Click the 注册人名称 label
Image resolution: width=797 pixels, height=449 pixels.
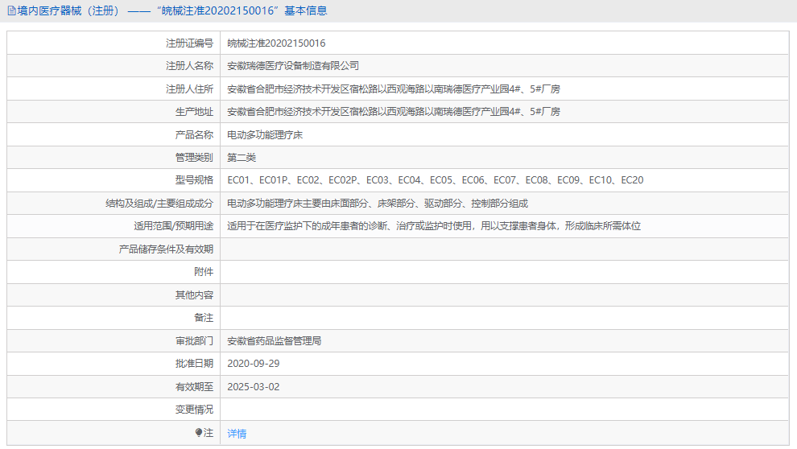(x=190, y=65)
